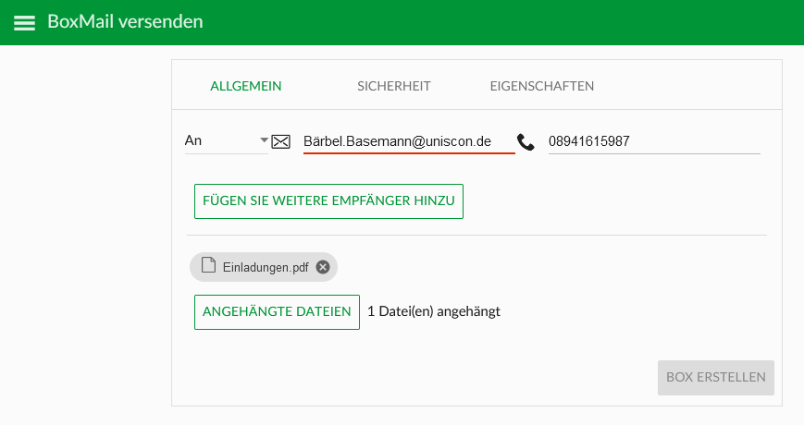This screenshot has width=804, height=425.
Task: Select the An recipient type label
Action: 193,140
